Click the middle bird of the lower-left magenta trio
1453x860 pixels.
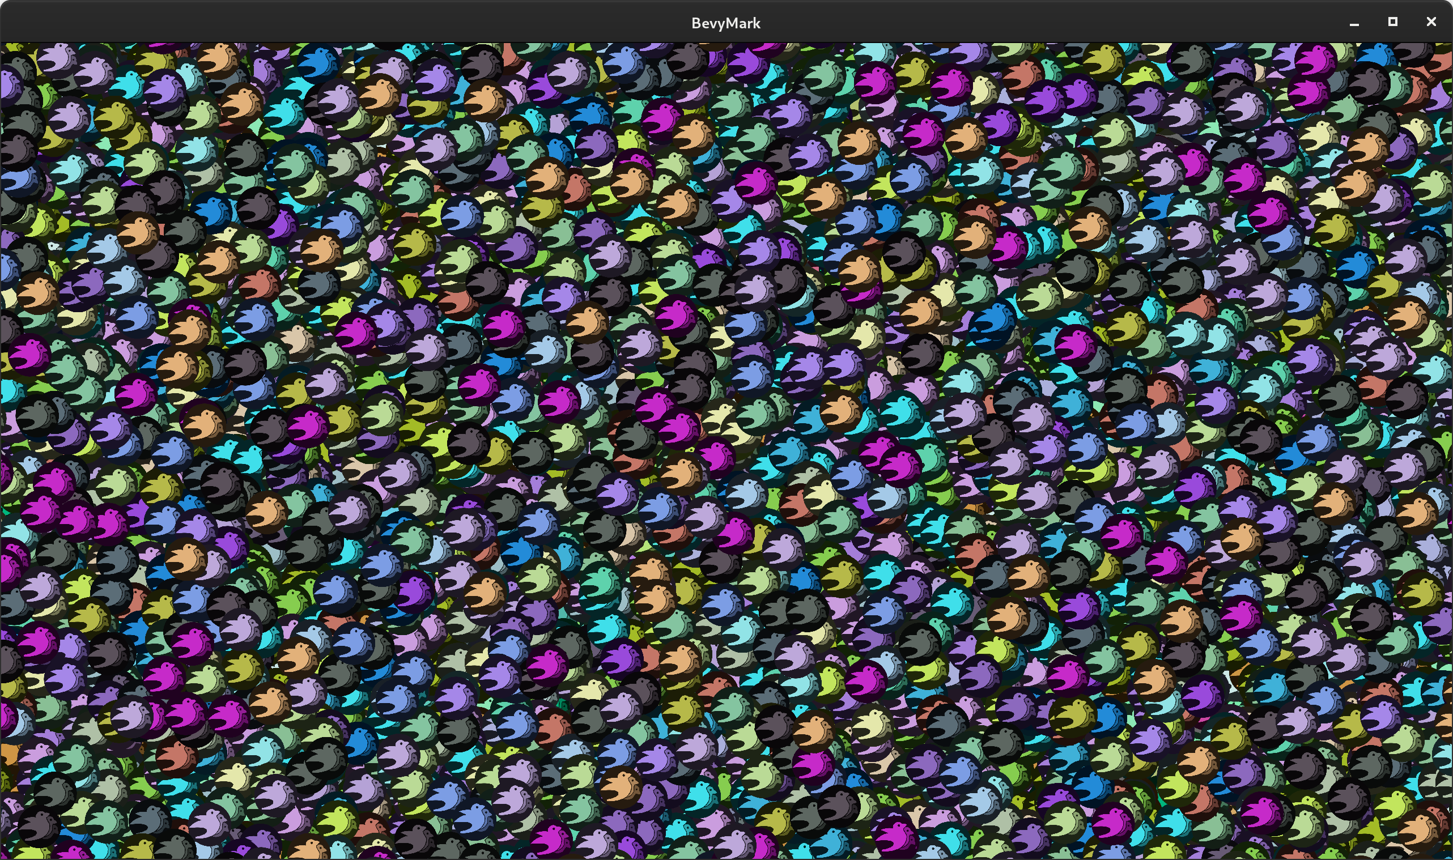click(76, 521)
